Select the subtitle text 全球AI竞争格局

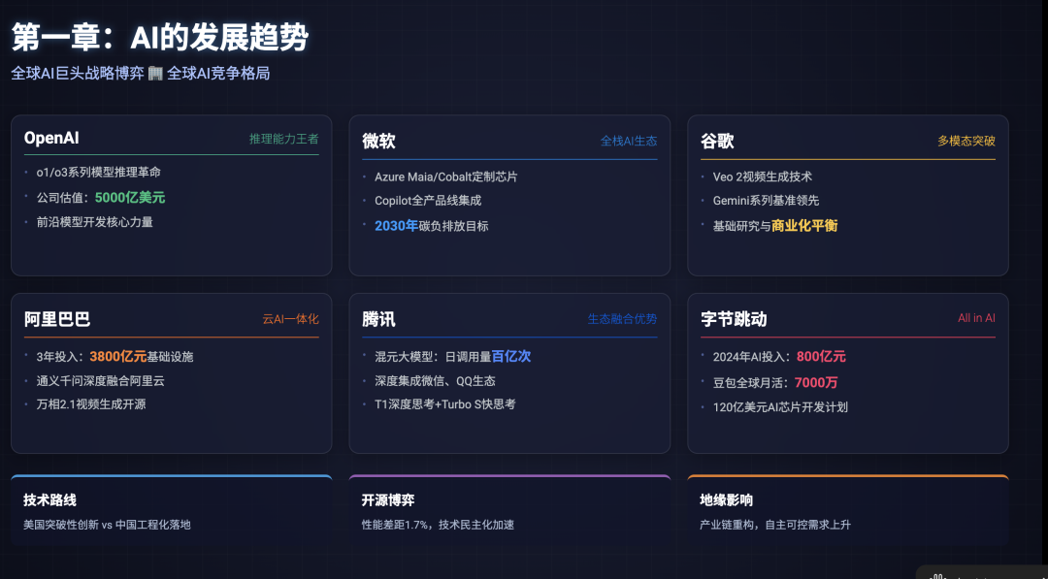[x=218, y=74]
